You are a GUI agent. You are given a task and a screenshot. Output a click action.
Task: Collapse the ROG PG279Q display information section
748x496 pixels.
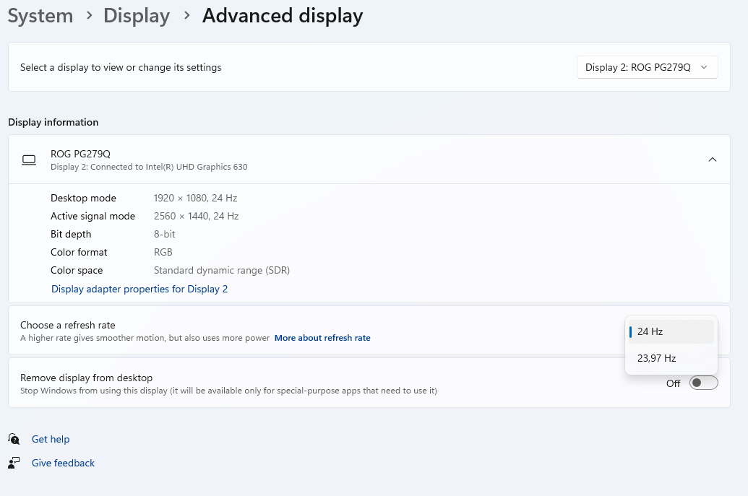click(712, 160)
